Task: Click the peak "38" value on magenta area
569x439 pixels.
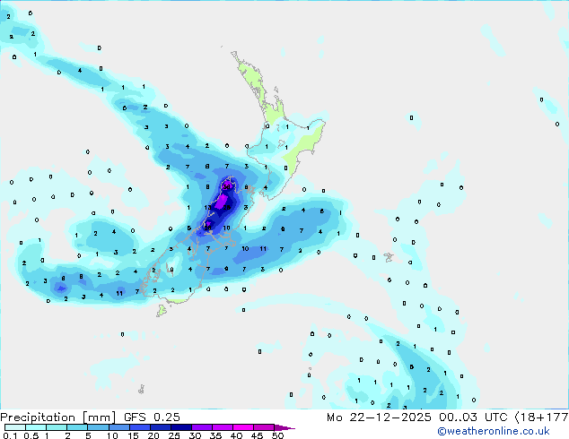Action: [226, 187]
